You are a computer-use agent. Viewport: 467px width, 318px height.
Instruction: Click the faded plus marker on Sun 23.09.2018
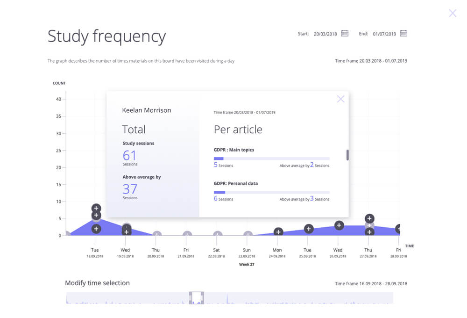pyautogui.click(x=248, y=233)
